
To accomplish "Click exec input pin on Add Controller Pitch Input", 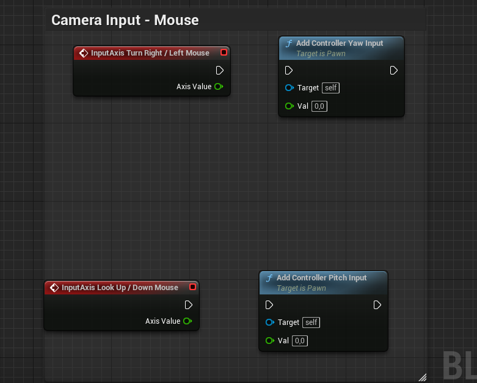I will (x=269, y=305).
